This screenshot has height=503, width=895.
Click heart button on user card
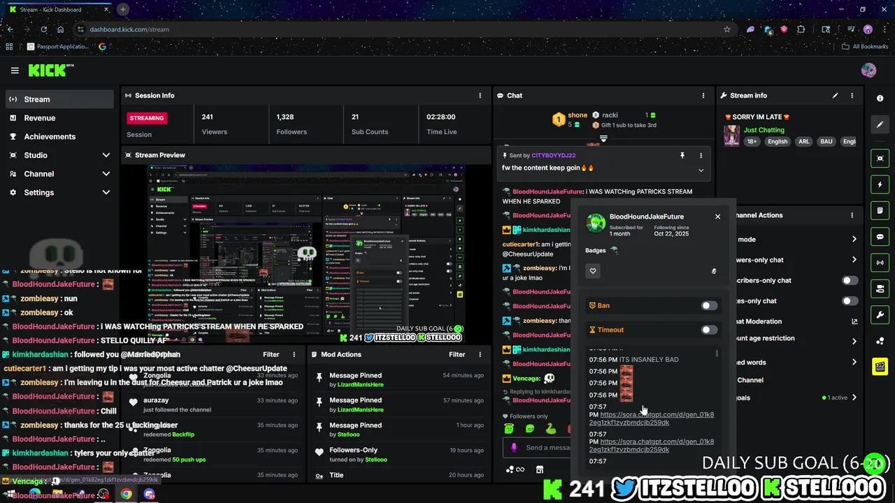[593, 271]
